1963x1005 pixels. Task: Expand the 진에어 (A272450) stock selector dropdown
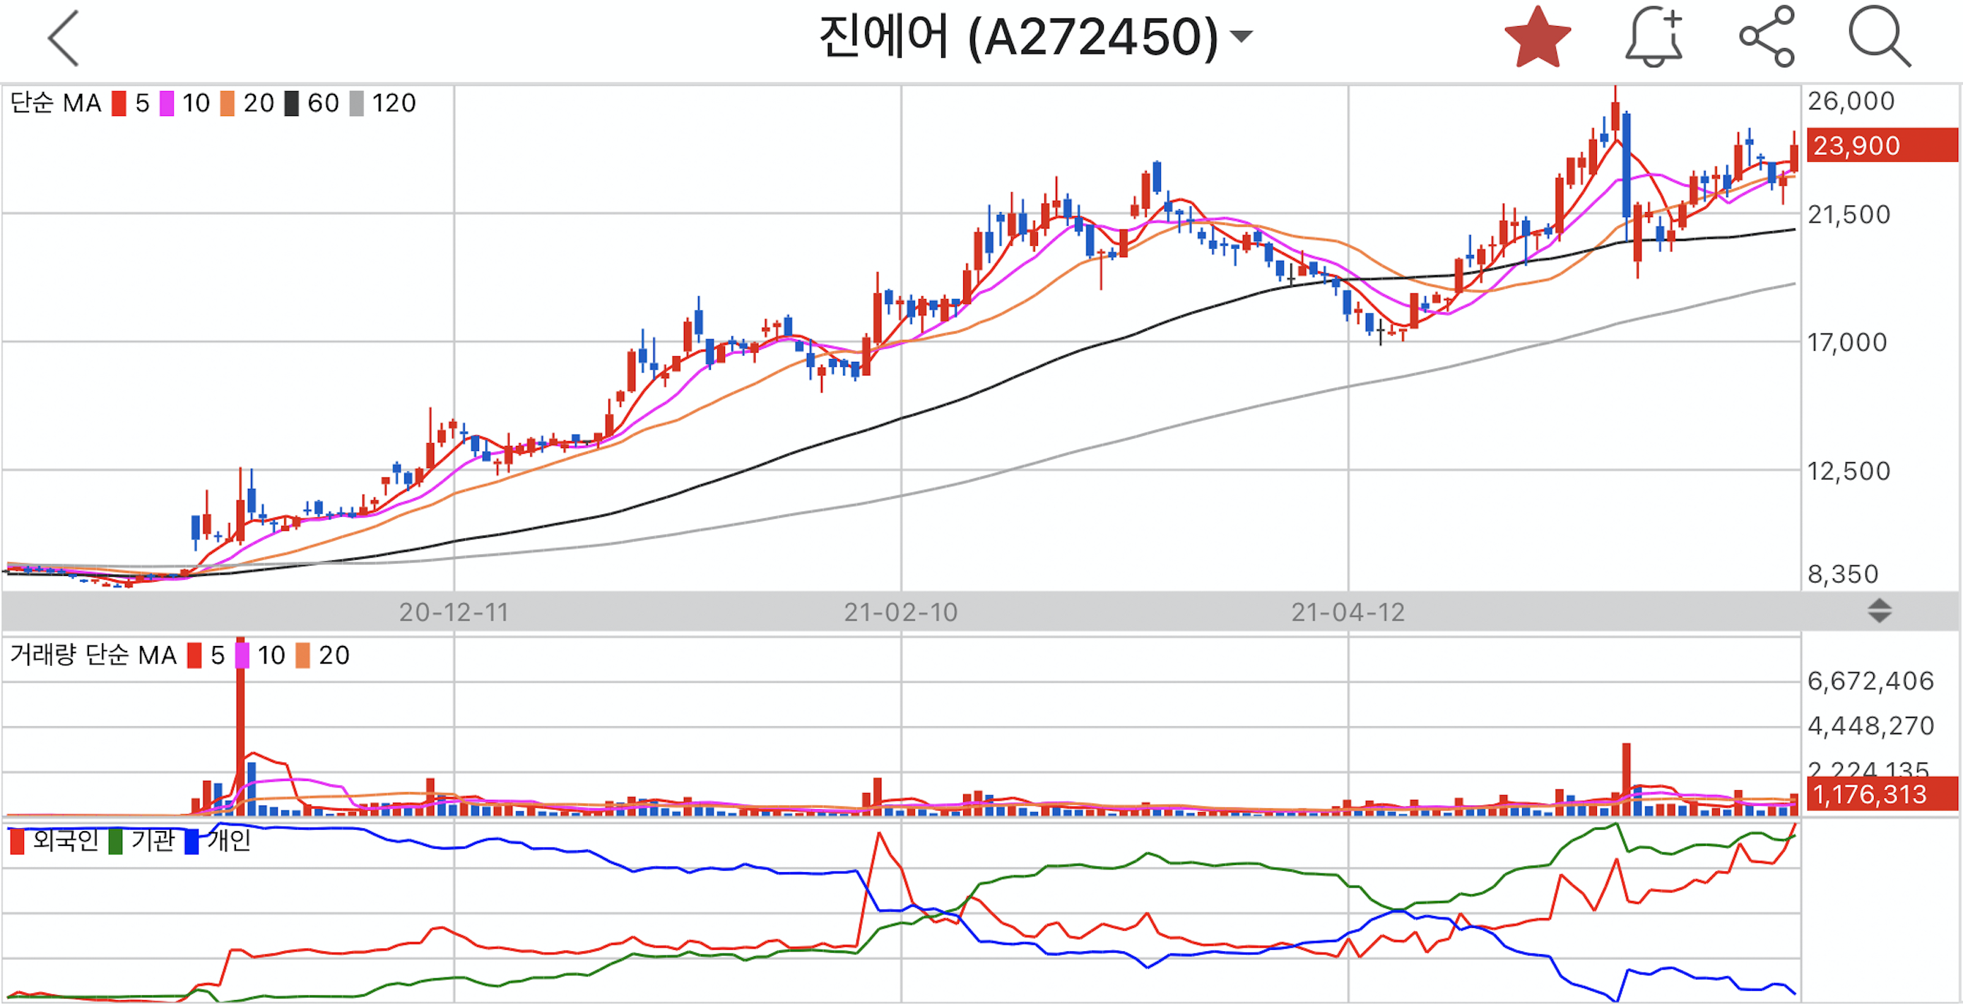pos(1242,37)
